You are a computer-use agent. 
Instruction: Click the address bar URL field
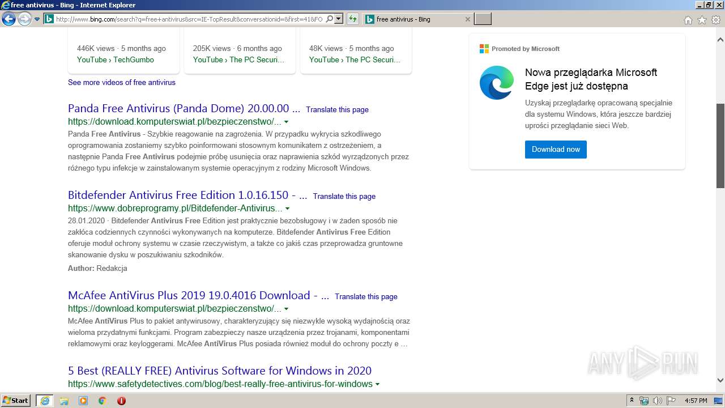[x=189, y=19]
